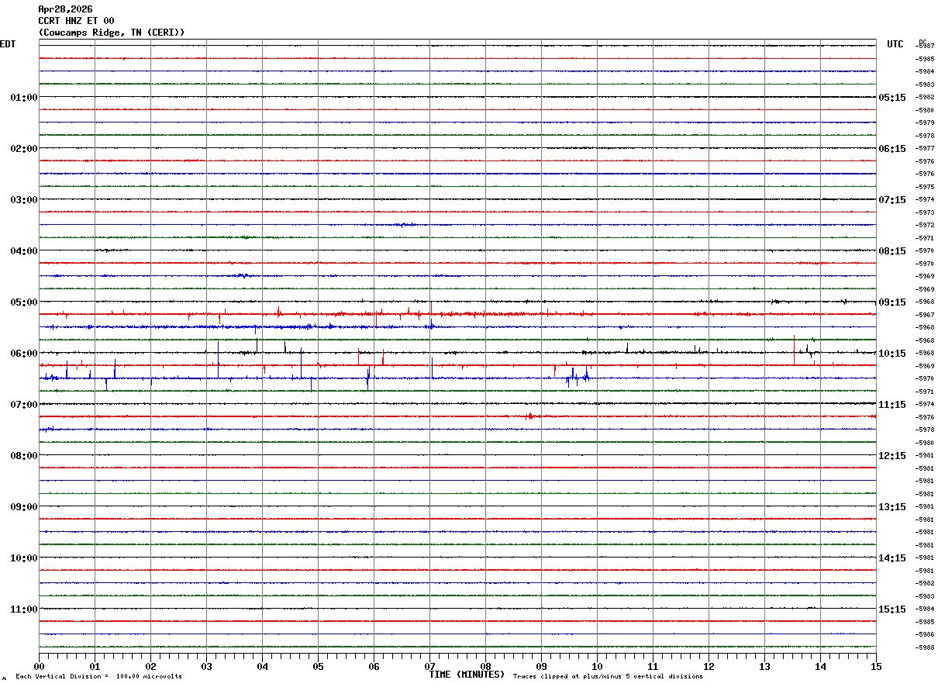Click the 15:15 UTC time label
The height and width of the screenshot is (687, 938).
click(x=892, y=609)
